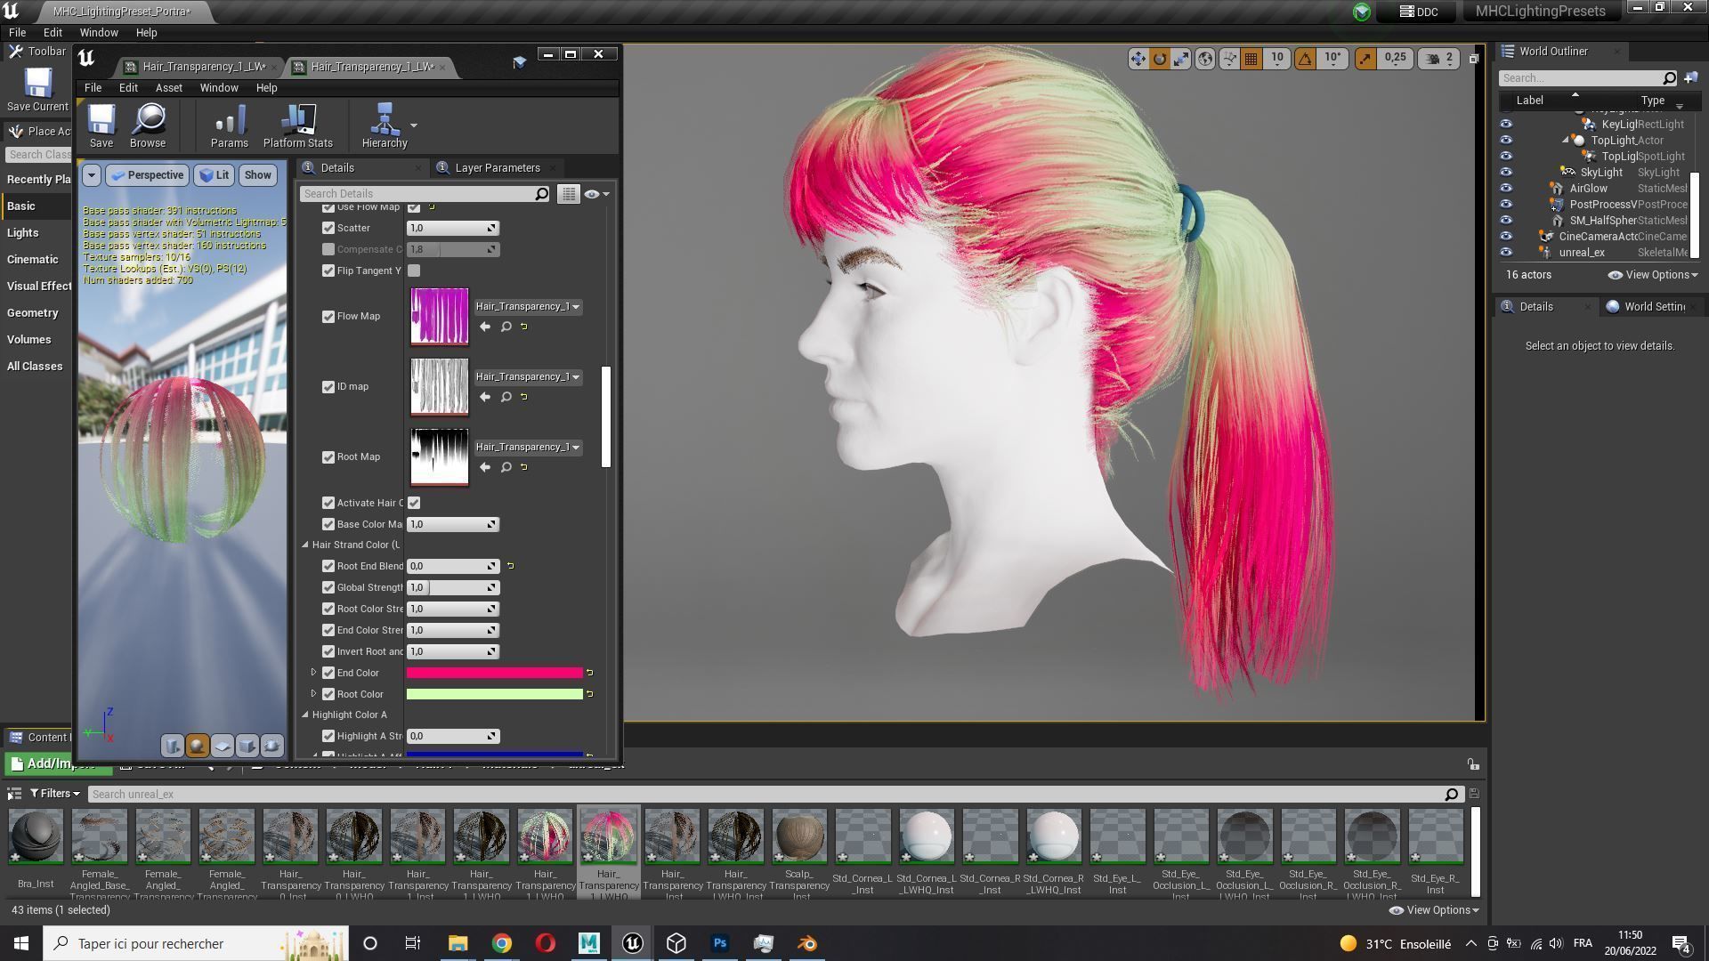Screen dimensions: 1709x961
Task: Open the Hierarchy toolbar button
Action: pos(385,125)
